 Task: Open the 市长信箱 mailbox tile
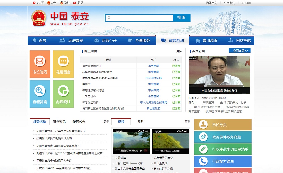tap(40, 64)
